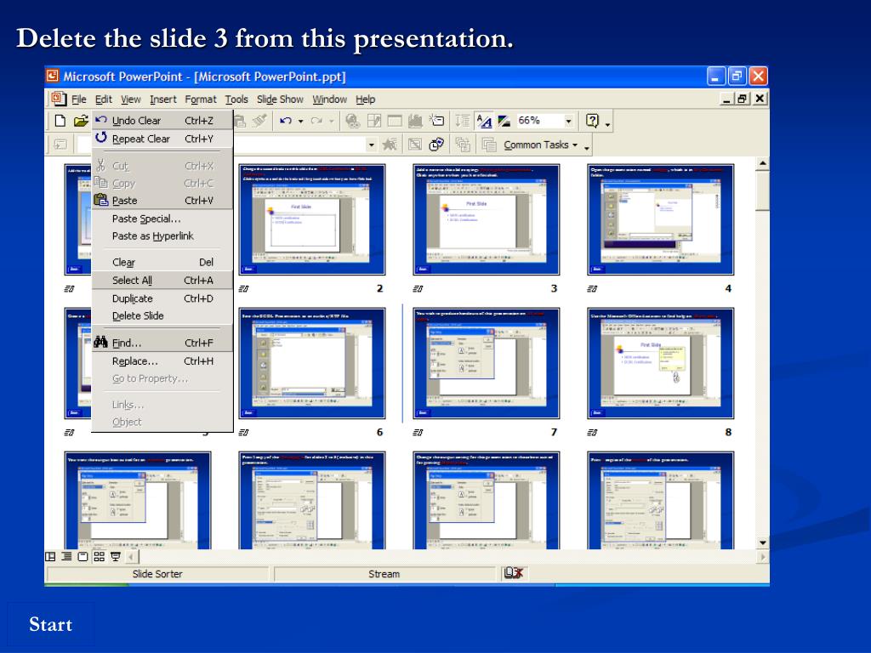Open the Undo history dropdown arrow
871x653 pixels.
click(300, 121)
